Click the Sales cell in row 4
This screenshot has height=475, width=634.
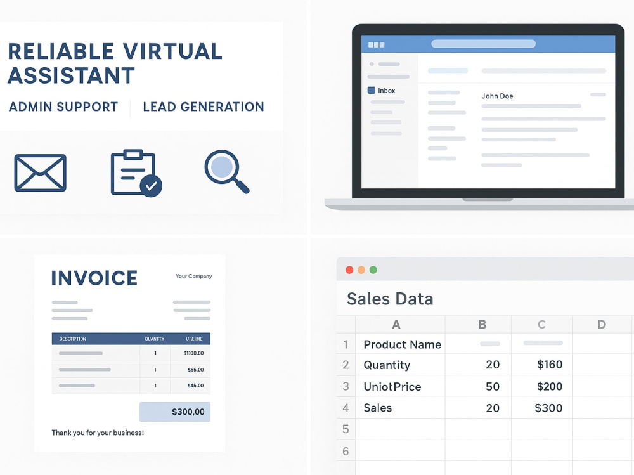400,408
